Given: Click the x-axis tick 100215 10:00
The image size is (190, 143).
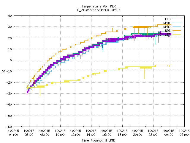Looking at the screenshot, I should [60, 133].
